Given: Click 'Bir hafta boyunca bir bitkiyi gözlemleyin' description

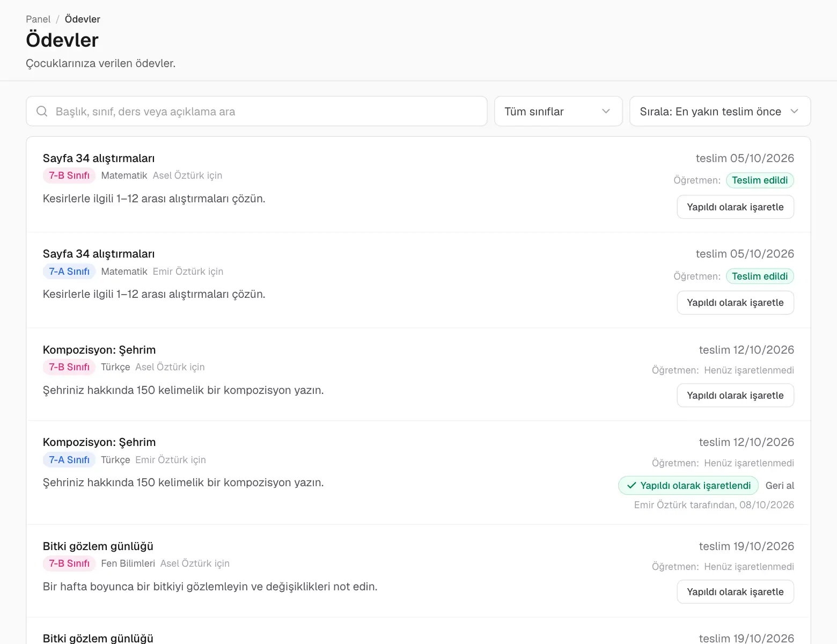Looking at the screenshot, I should 210,587.
